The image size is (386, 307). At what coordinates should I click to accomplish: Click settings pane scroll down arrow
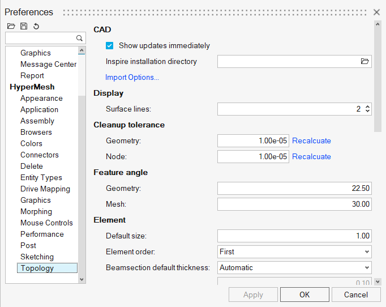pyautogui.click(x=378, y=282)
